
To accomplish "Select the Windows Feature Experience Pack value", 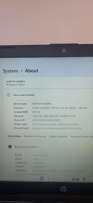I will (x=59, y=171).
